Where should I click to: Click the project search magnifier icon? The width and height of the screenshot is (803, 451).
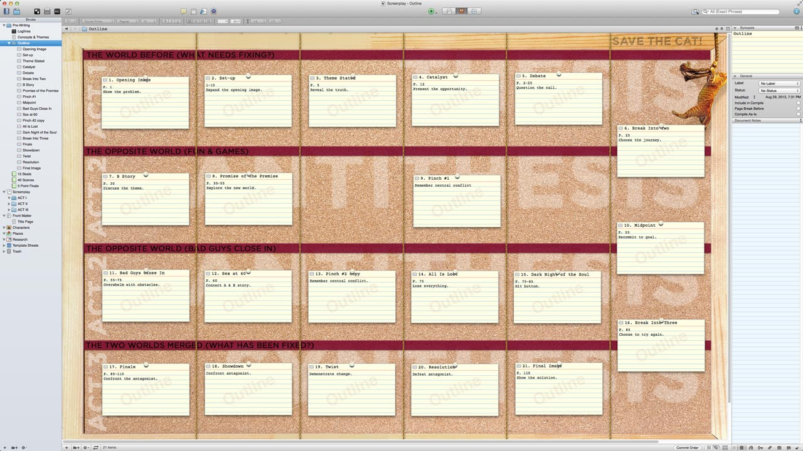695,11
